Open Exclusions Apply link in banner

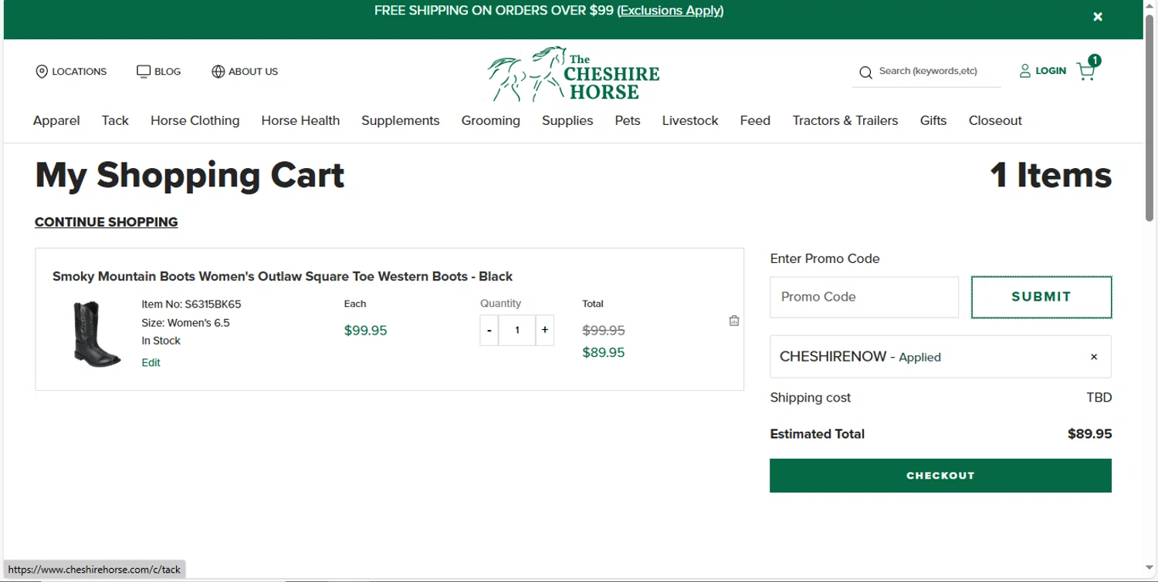pos(670,11)
